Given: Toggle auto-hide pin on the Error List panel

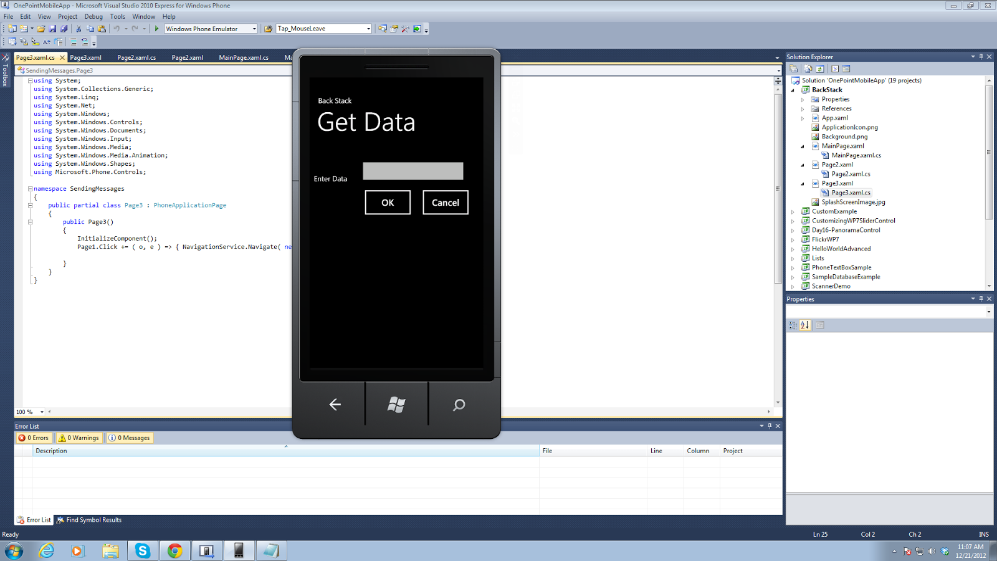Looking at the screenshot, I should coord(770,426).
